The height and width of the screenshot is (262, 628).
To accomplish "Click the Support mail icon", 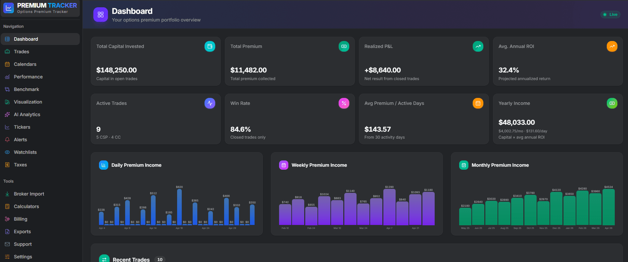I will [x=7, y=244].
